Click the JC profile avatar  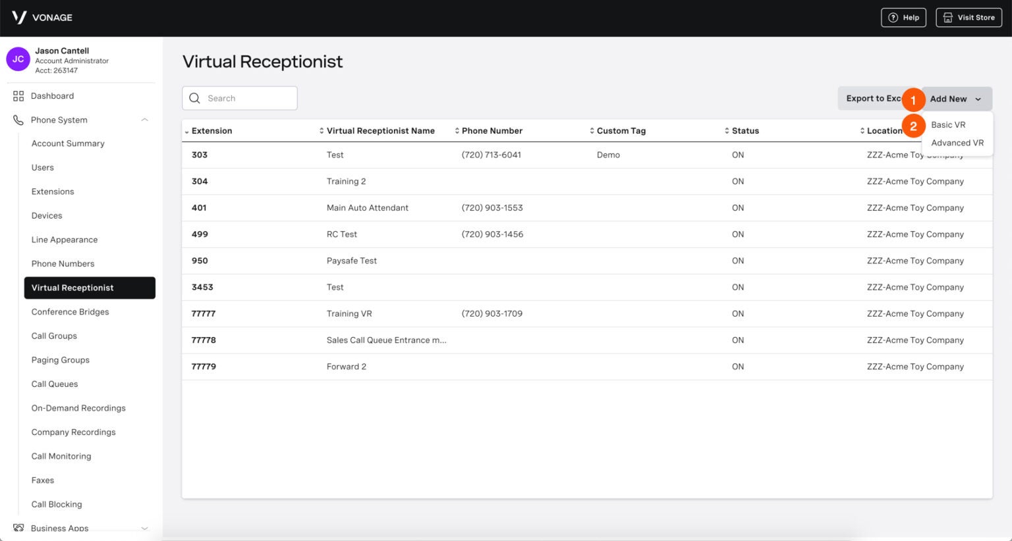click(x=18, y=59)
